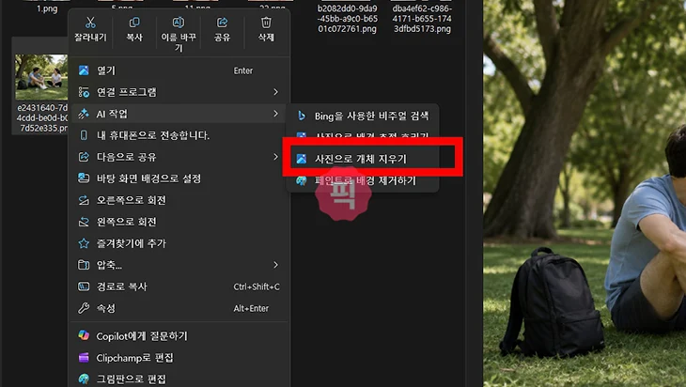Click the Ctrl+Shift+C shortcut text
The height and width of the screenshot is (387, 686).
point(257,286)
